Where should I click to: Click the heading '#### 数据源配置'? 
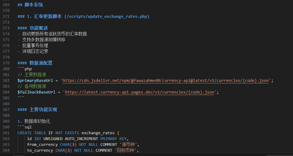[35, 63]
